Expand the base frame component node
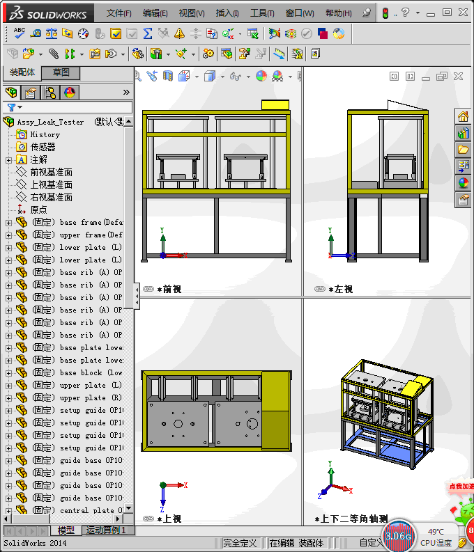 (x=9, y=223)
